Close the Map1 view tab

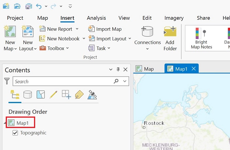(x=194, y=68)
